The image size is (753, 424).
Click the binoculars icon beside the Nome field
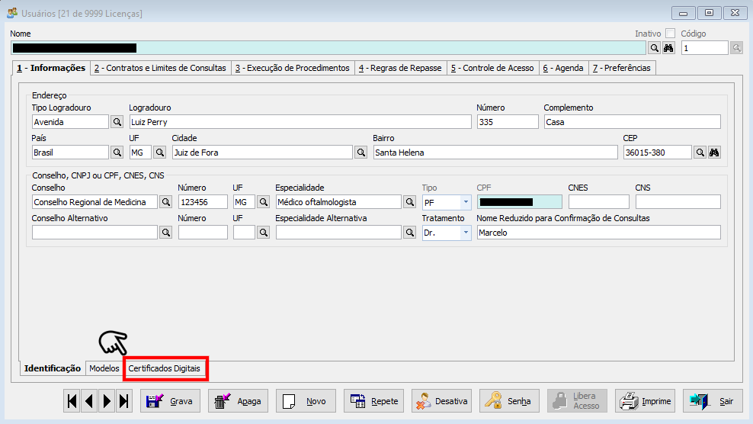point(668,48)
